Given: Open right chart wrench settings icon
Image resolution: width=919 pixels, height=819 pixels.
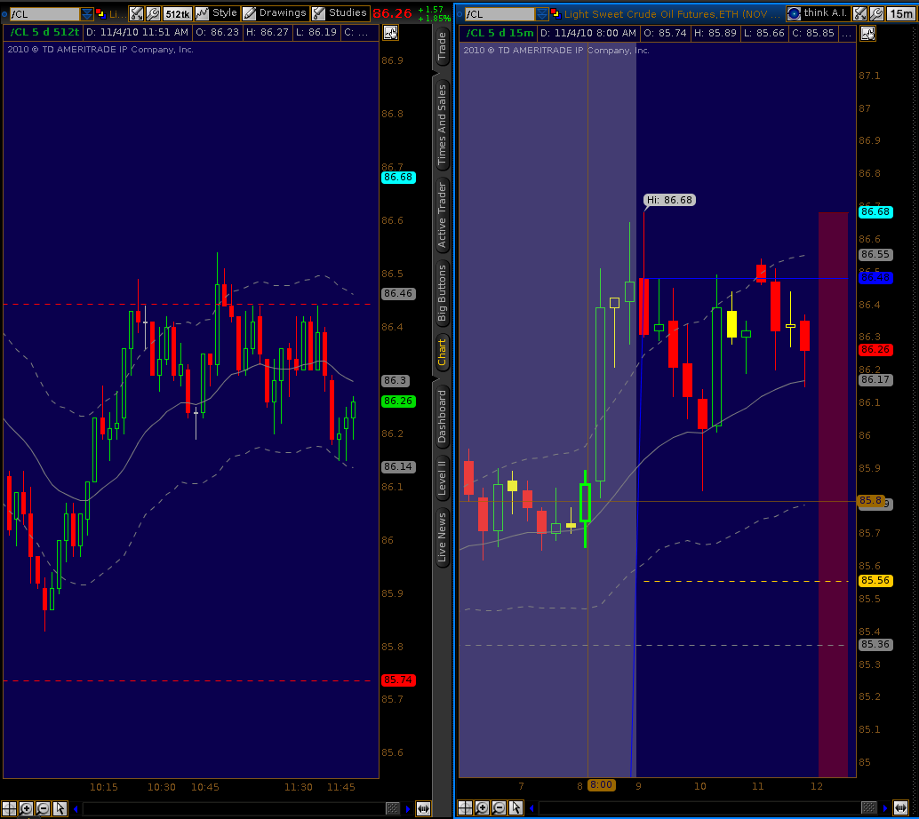Looking at the screenshot, I should pyautogui.click(x=877, y=13).
